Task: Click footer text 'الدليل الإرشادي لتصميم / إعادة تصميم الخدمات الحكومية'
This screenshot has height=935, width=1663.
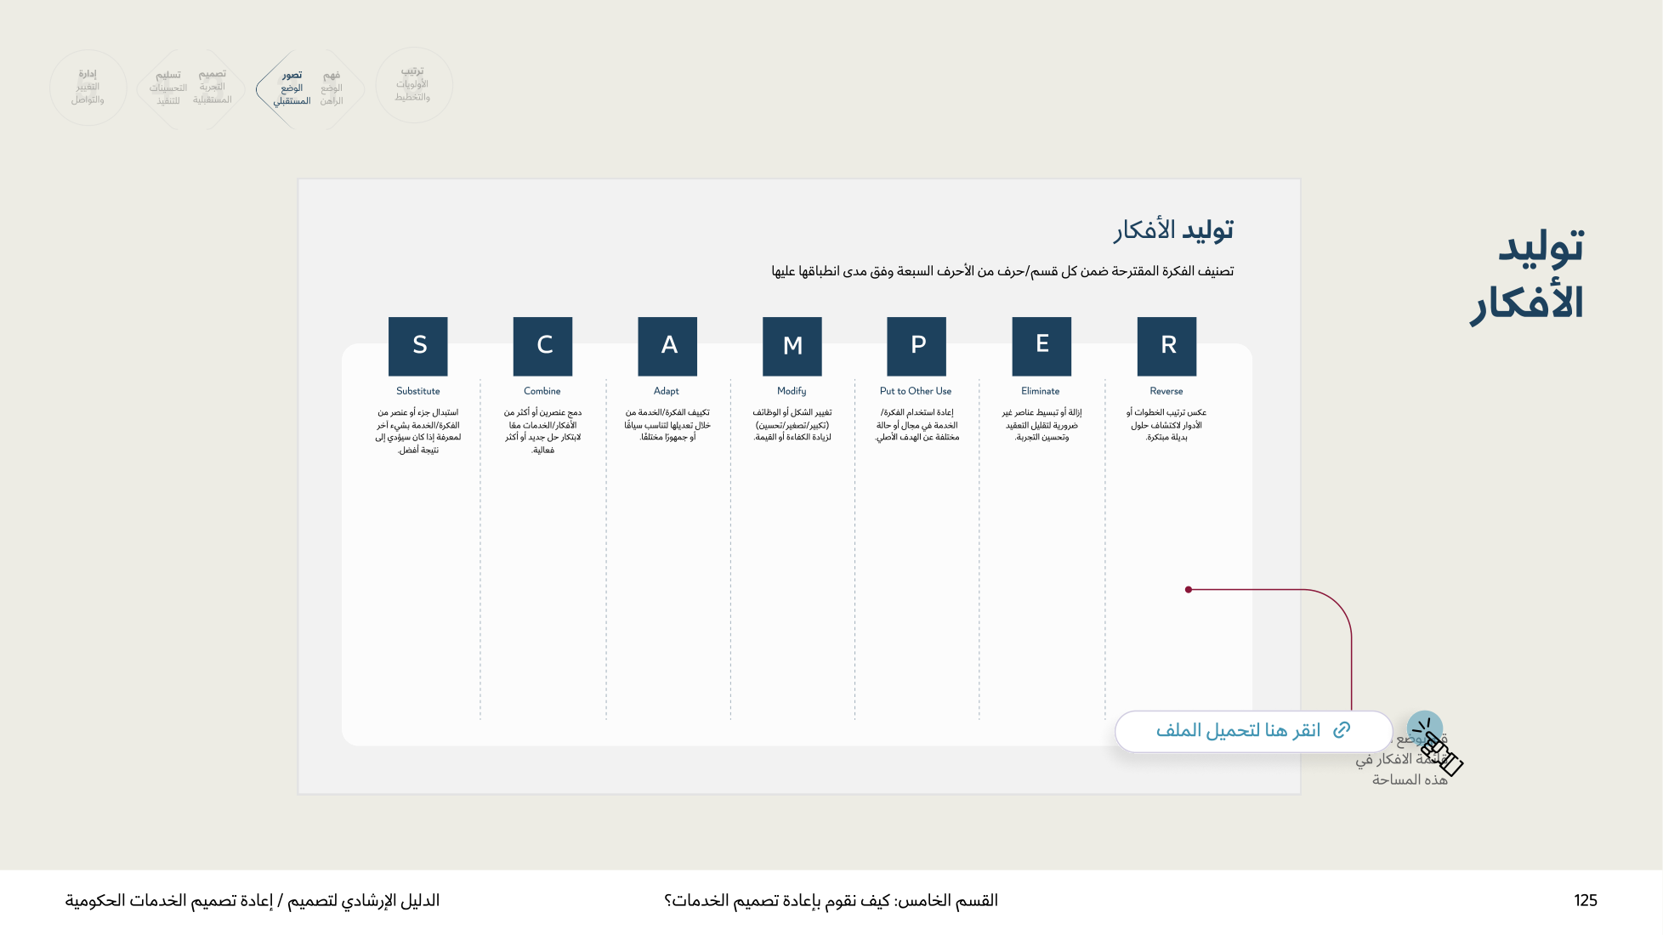Action: 253,900
